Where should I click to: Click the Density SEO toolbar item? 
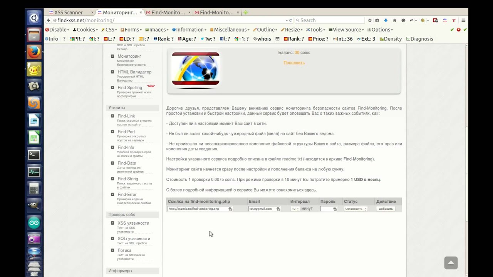pos(391,39)
